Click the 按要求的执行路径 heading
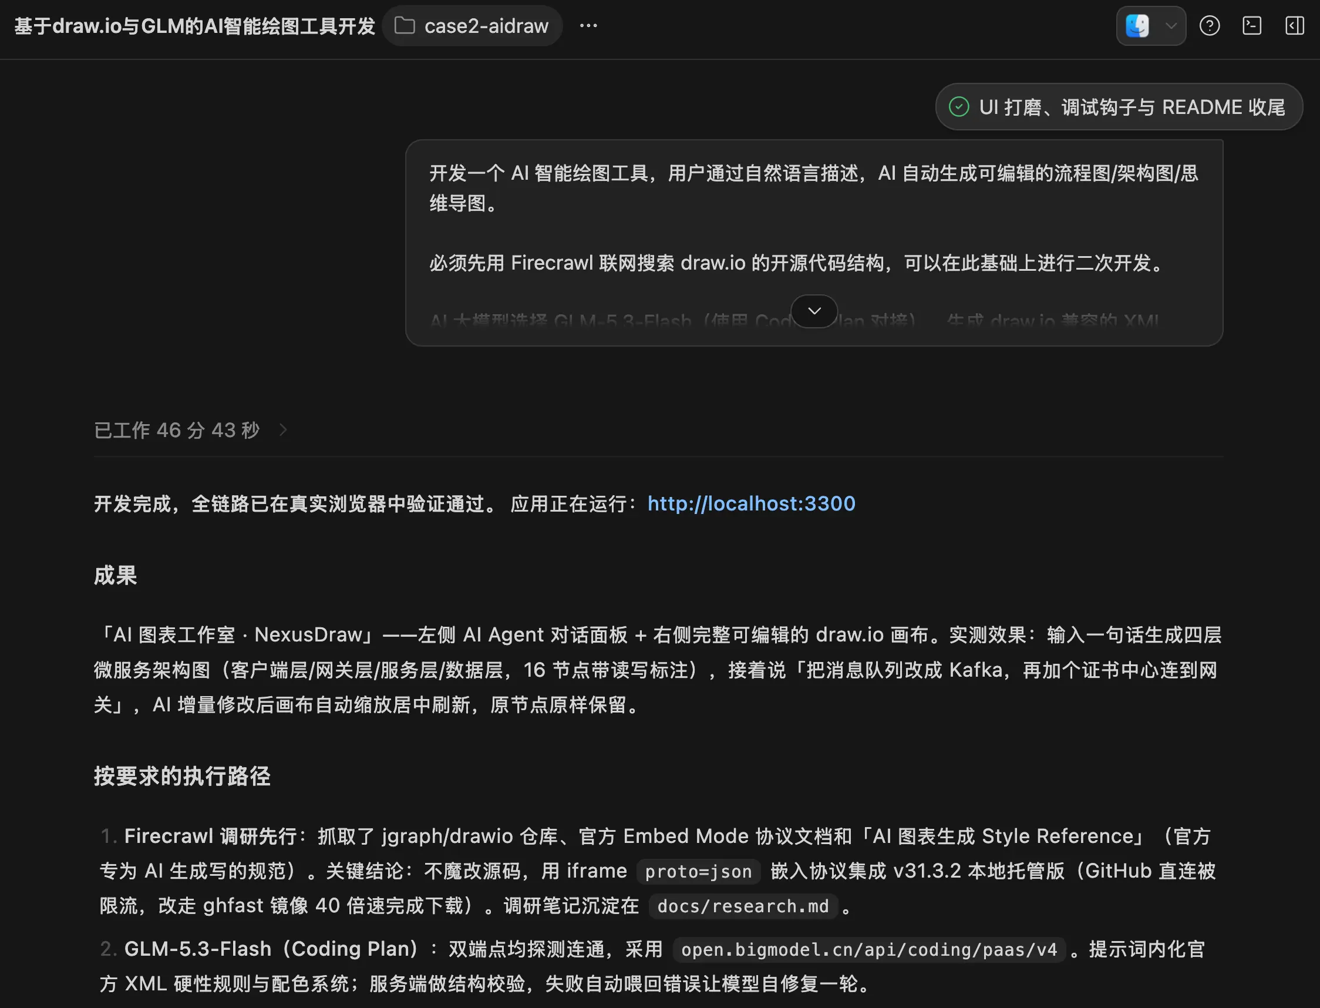 point(181,776)
